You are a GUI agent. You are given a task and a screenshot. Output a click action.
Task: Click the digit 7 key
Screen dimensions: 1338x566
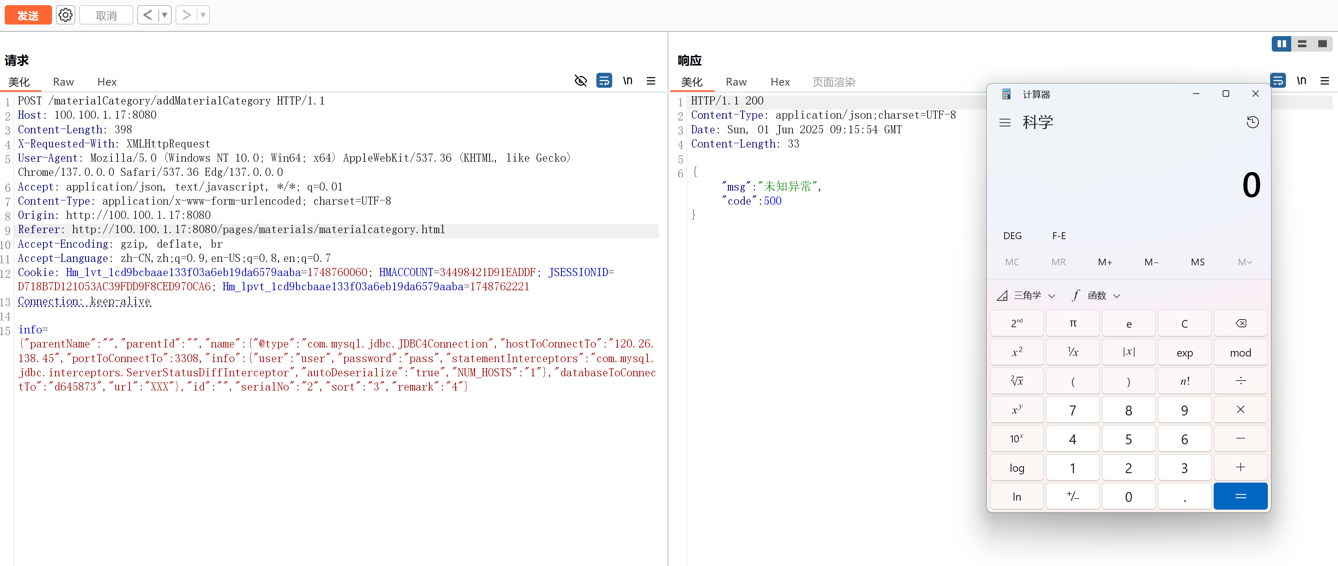click(x=1073, y=410)
